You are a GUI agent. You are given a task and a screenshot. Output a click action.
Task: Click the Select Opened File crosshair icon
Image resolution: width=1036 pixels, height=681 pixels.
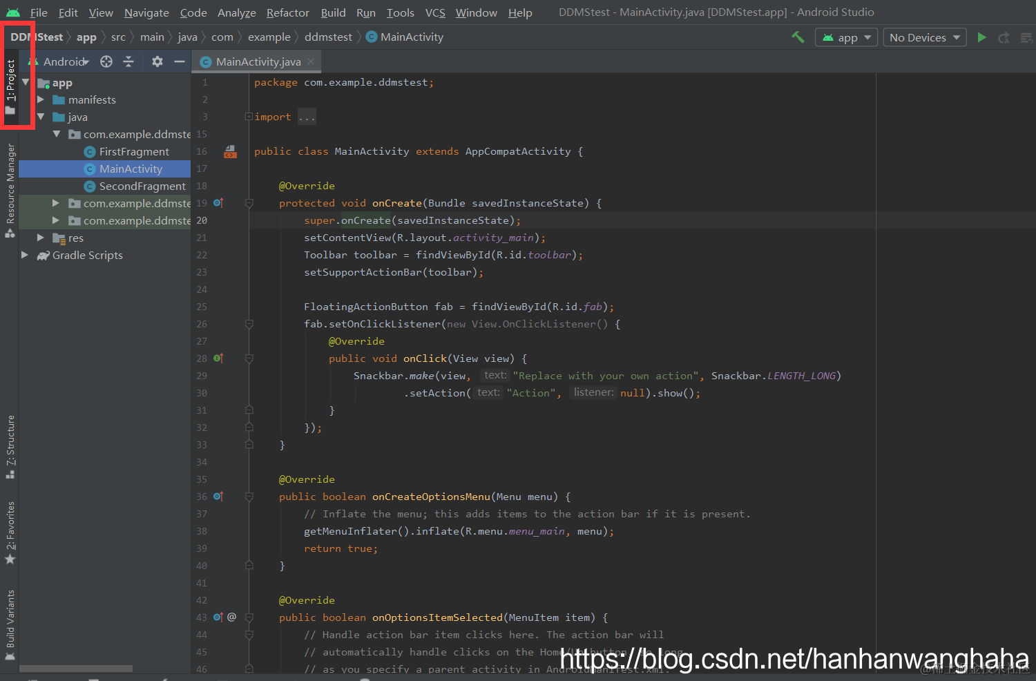tap(106, 61)
